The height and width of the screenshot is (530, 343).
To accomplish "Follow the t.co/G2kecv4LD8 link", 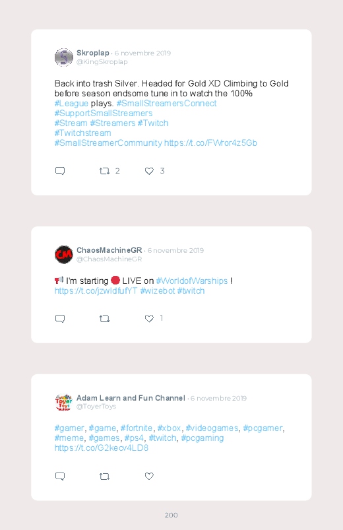I will coord(102,448).
